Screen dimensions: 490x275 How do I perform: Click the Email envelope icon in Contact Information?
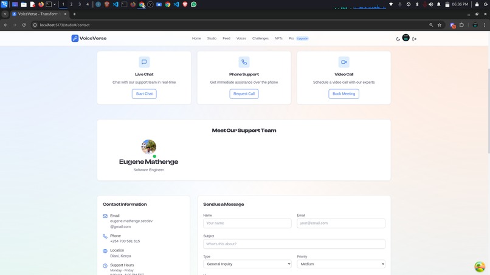coord(105,216)
